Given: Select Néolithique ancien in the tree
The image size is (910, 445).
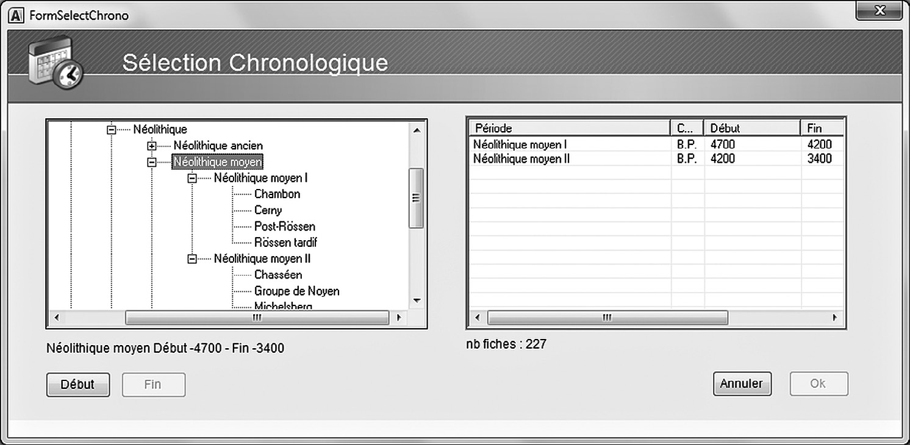Looking at the screenshot, I should coord(218,146).
